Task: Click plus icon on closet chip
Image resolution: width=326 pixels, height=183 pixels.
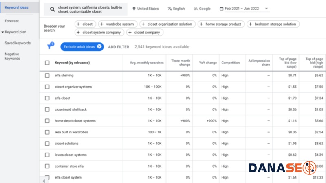Action: 78,24
